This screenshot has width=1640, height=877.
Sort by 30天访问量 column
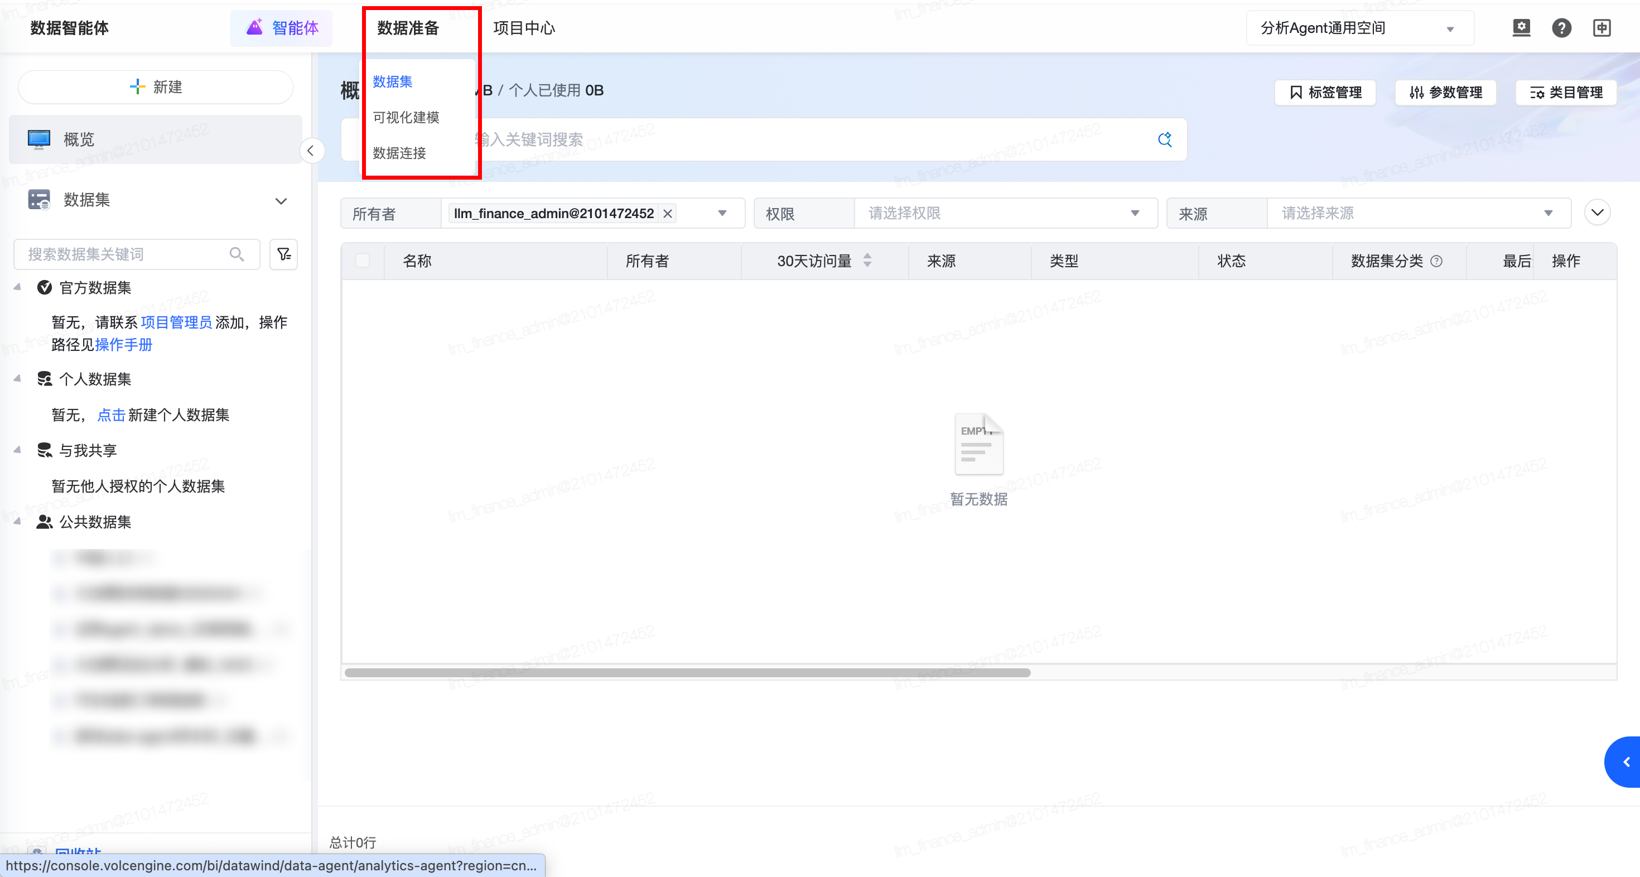pos(867,261)
